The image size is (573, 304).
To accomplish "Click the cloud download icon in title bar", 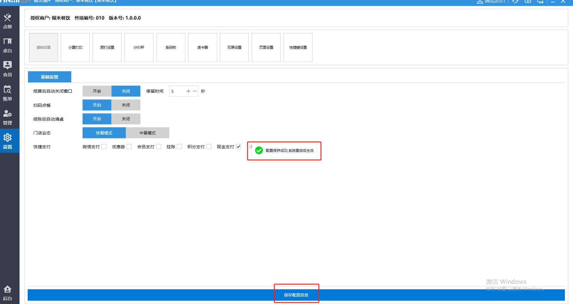I will [528, 2].
